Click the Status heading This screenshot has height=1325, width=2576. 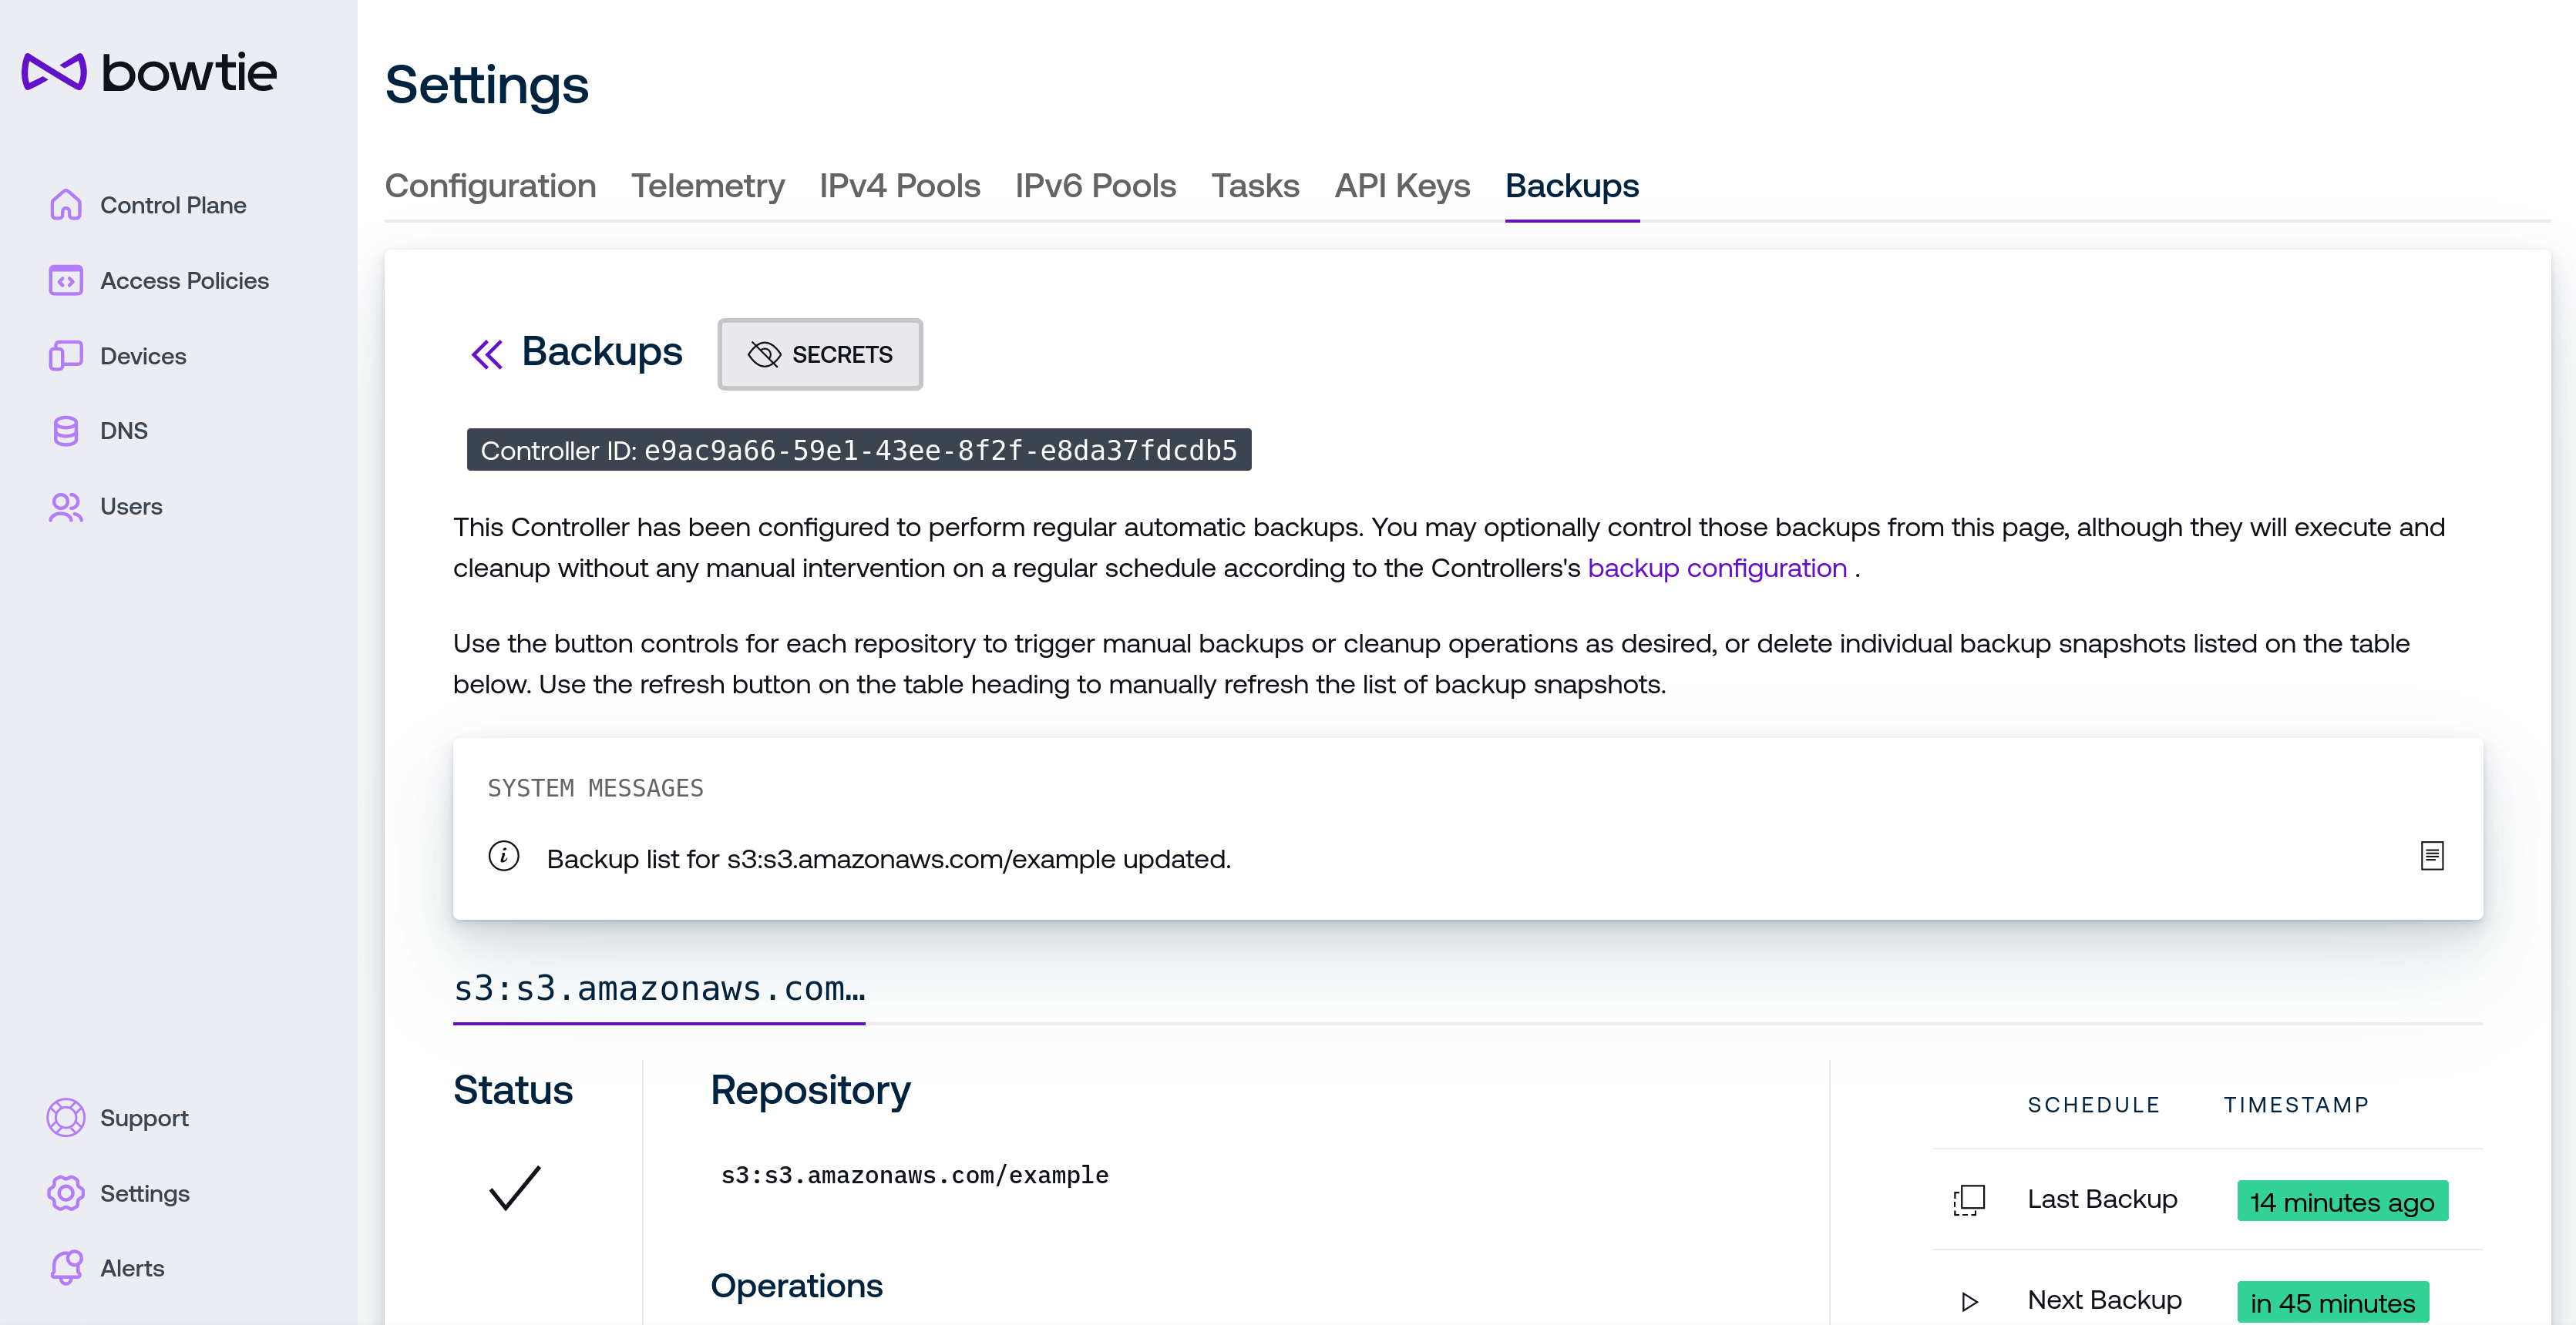[x=513, y=1090]
